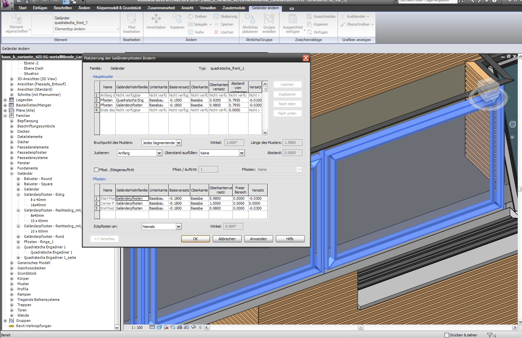Select the 16x40mm type in browser

point(38,205)
